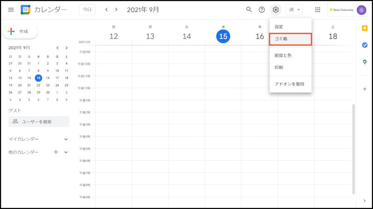The image size is (373, 209).
Task: Select ゴミ箱 from settings menu
Action: click(x=290, y=39)
